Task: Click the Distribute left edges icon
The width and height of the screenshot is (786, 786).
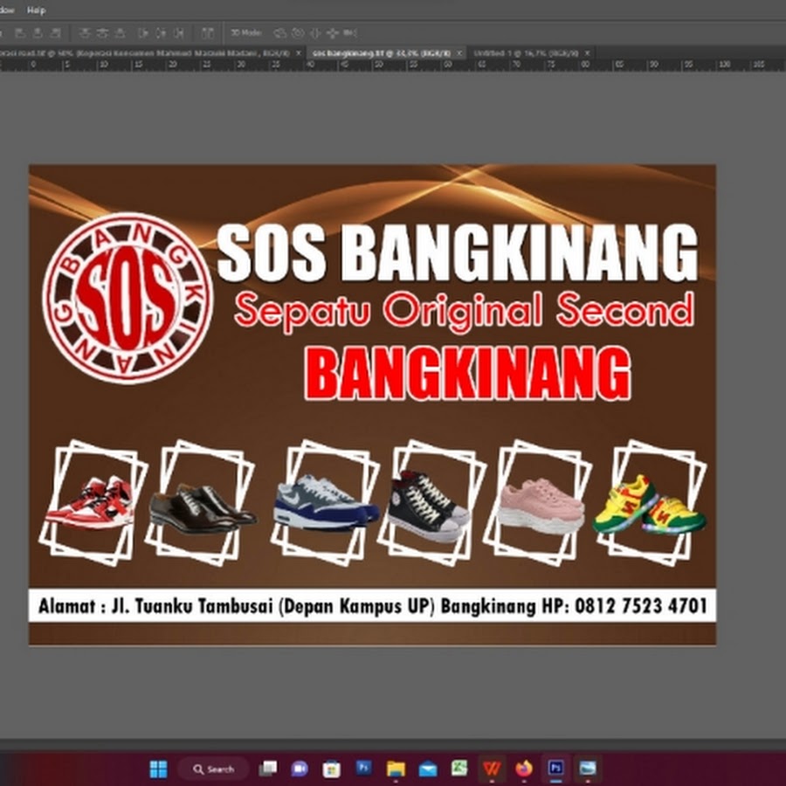Action: tap(143, 33)
